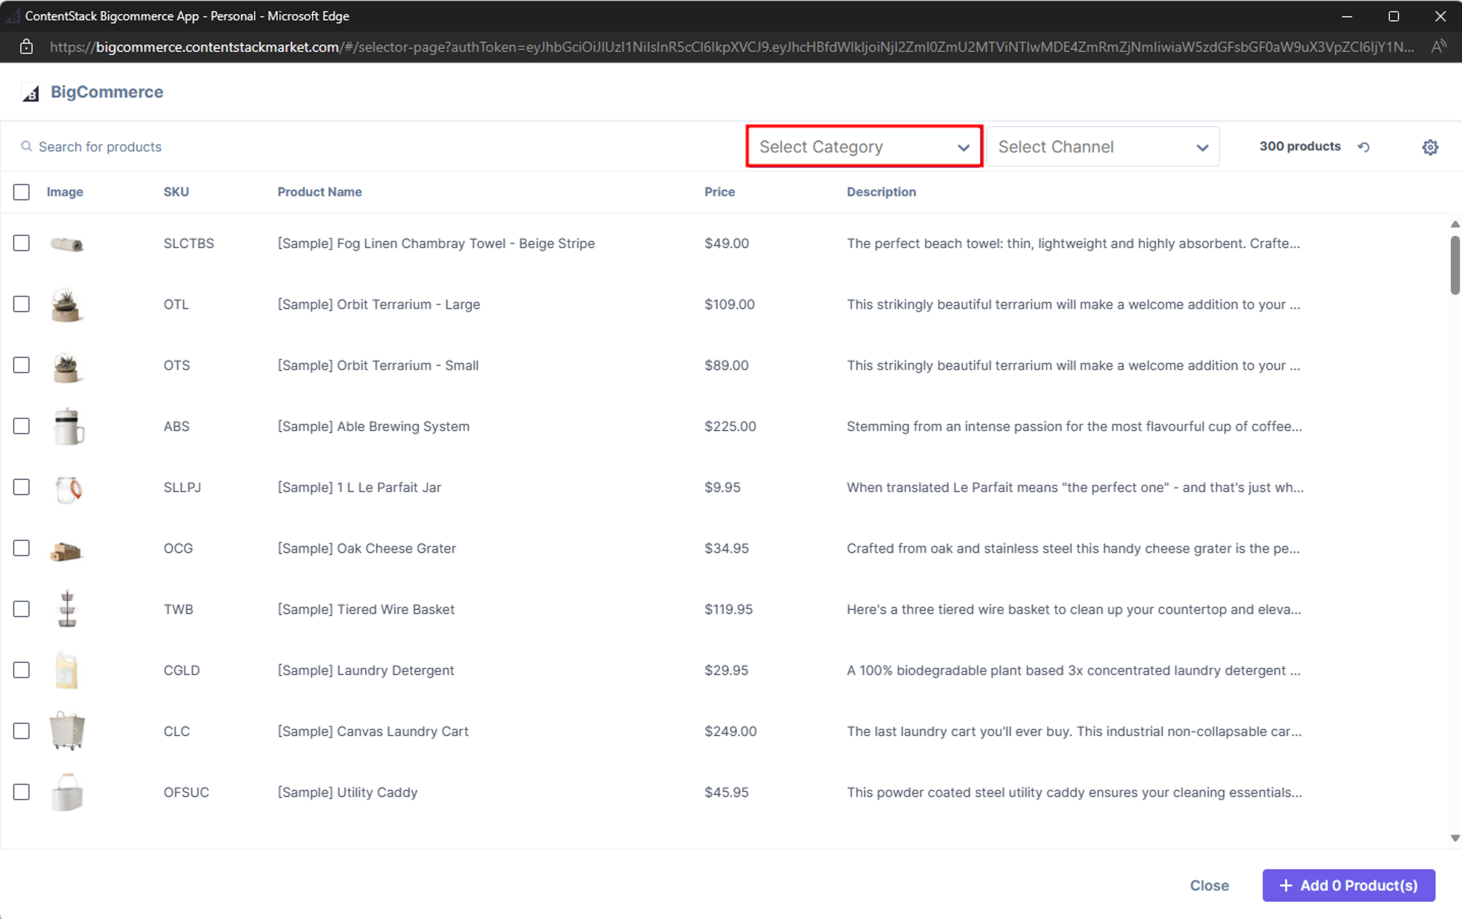Click product name Oak Cheese Grater
Image resolution: width=1462 pixels, height=919 pixels.
click(x=366, y=548)
